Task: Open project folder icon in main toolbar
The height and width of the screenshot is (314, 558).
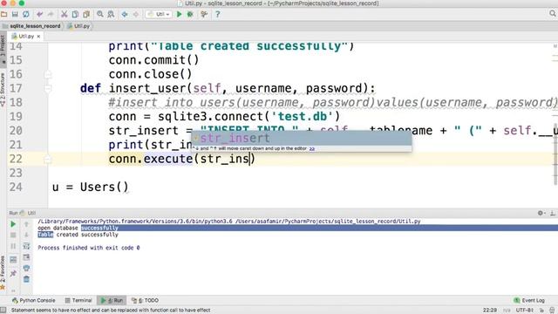Action: [3, 14]
